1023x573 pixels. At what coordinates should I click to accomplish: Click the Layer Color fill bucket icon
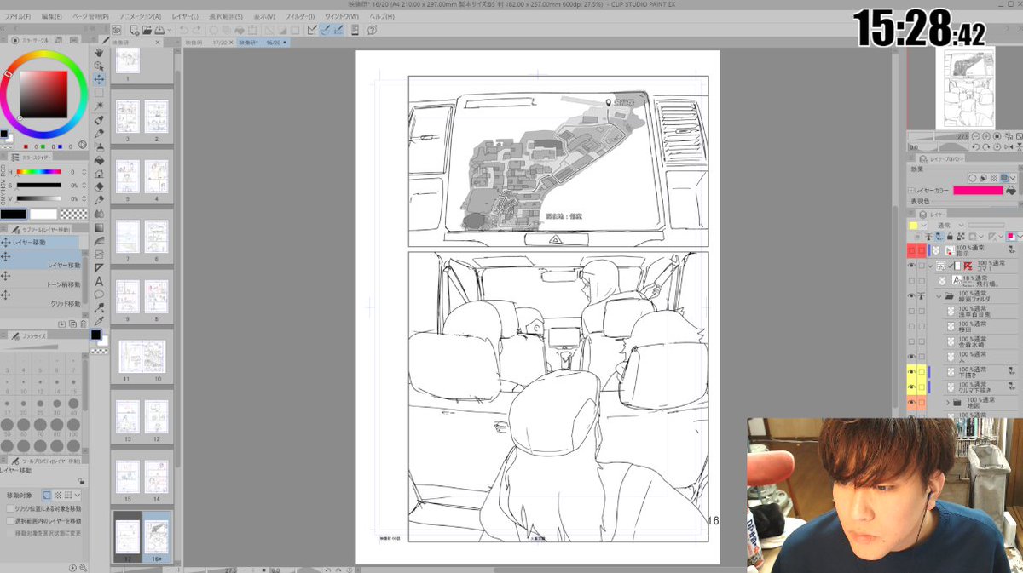(x=1011, y=190)
